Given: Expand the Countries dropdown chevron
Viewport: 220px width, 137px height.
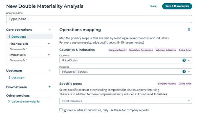Looking at the screenshot, I should 189,60.
